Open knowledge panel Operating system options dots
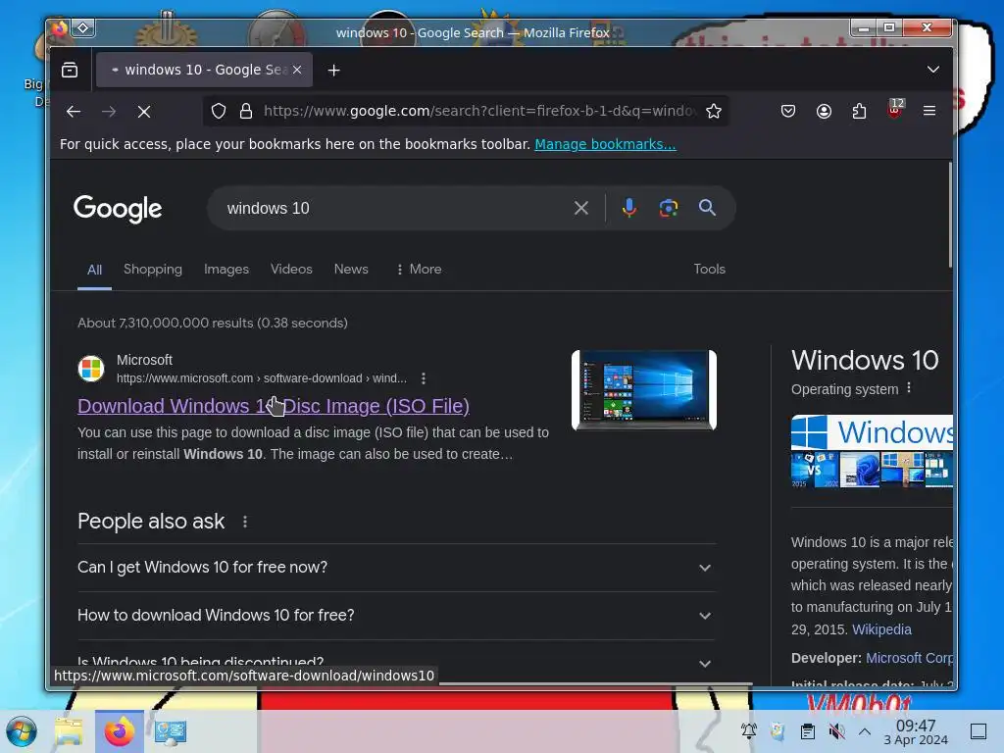This screenshot has height=753, width=1004. pyautogui.click(x=909, y=388)
